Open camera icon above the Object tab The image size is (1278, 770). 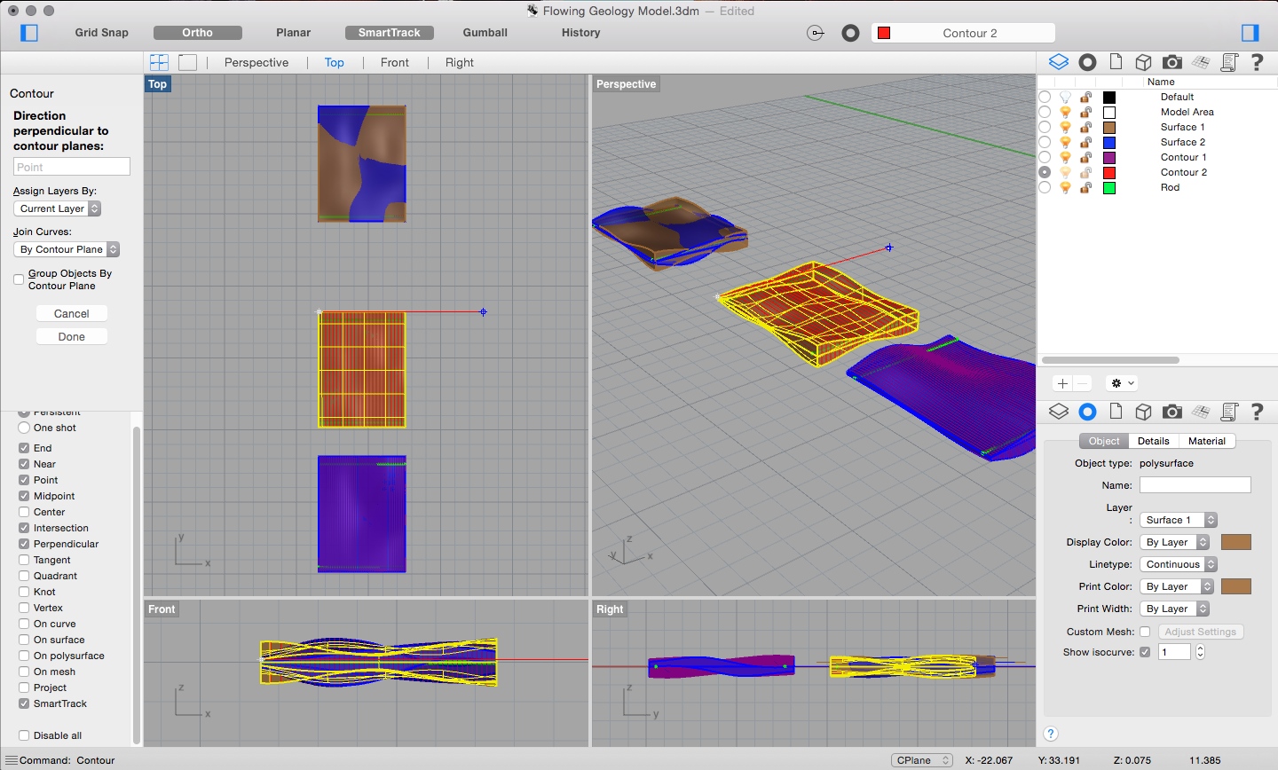[1172, 412]
